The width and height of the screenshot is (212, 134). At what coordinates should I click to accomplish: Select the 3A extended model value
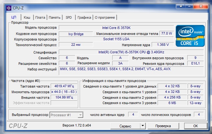(120, 63)
